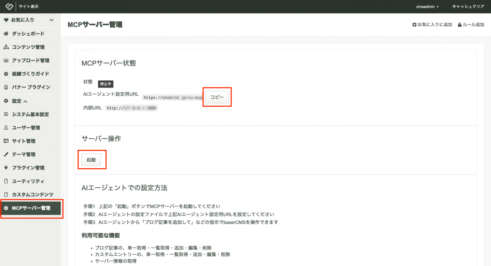Collapse the お気に入り favorites section
Image resolution: width=491 pixels, height=266 pixels.
52,20
